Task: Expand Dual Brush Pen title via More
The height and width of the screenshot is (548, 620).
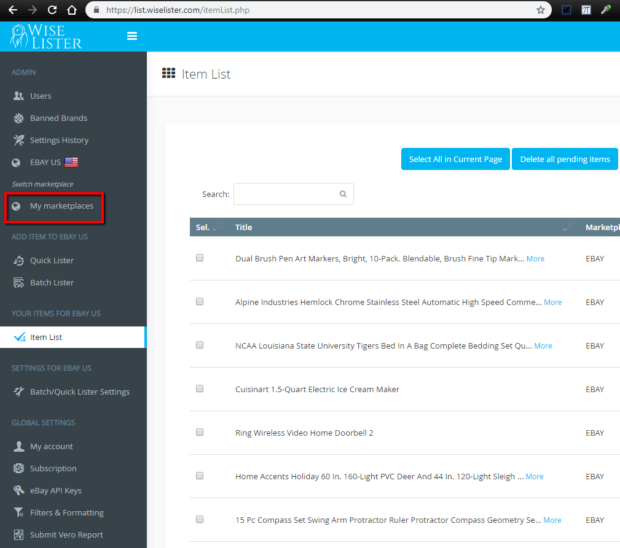Action: point(535,258)
